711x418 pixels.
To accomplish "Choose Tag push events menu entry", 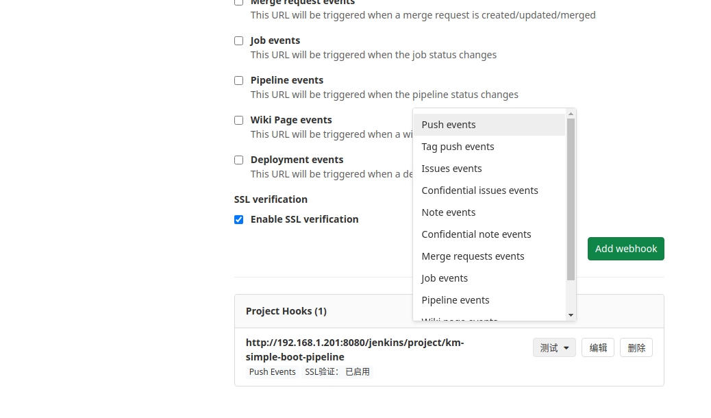I will coord(458,147).
